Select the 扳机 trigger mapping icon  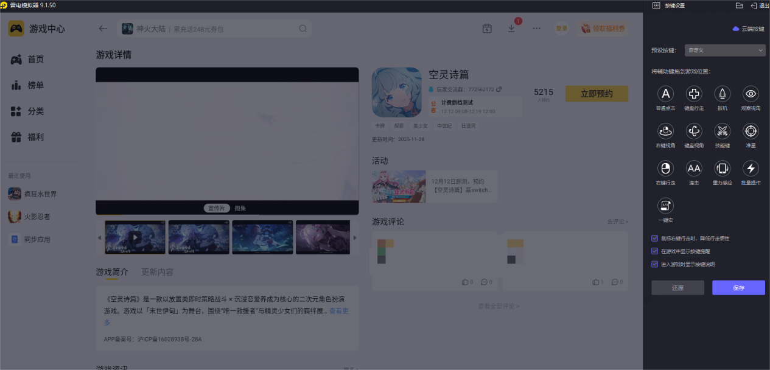pos(722,94)
